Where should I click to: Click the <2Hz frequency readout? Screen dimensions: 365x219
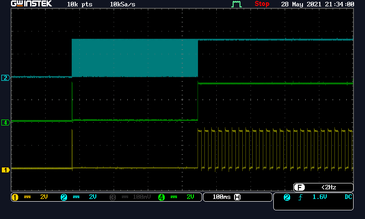(328, 188)
